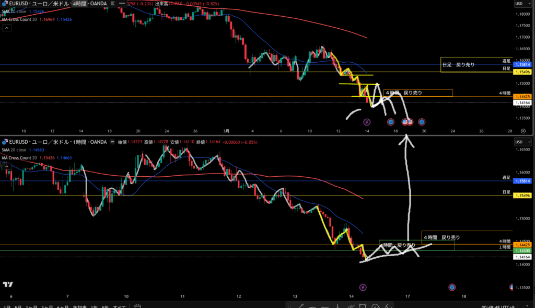Open the three-dots more menu in top chart
Image resolution: width=535 pixels, height=308 pixels.
pyautogui.click(x=122, y=4)
